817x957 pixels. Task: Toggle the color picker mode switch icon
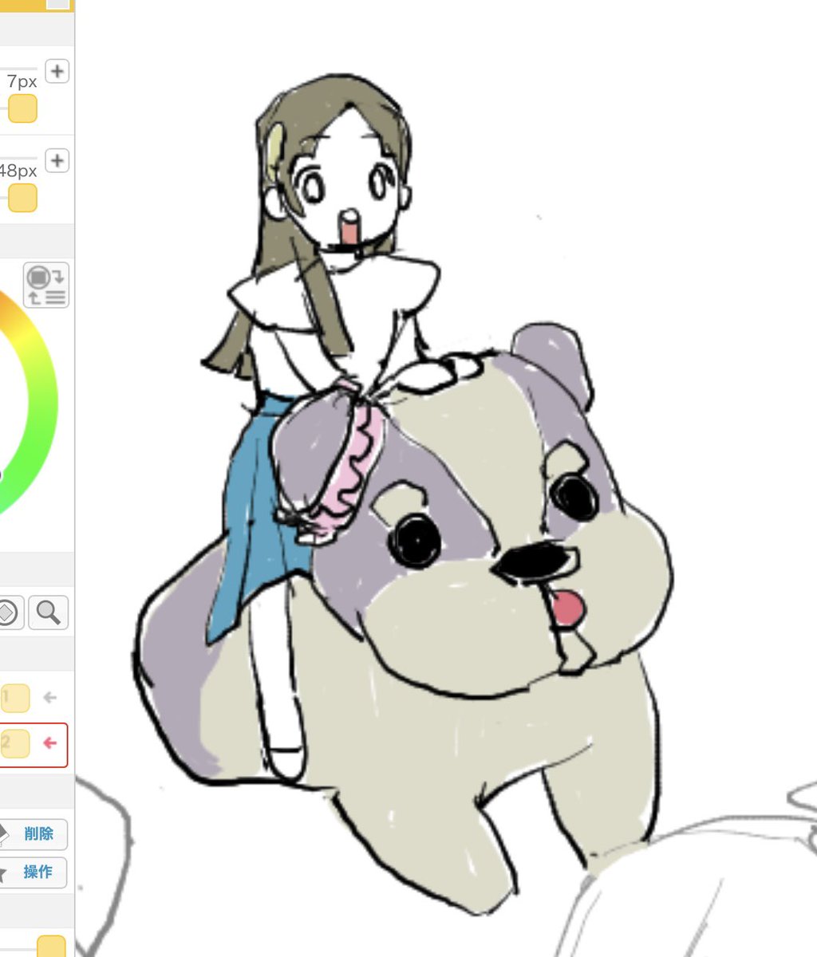(46, 286)
